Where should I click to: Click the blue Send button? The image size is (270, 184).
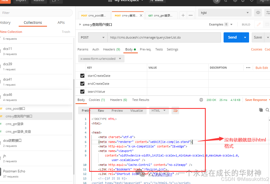232,37
